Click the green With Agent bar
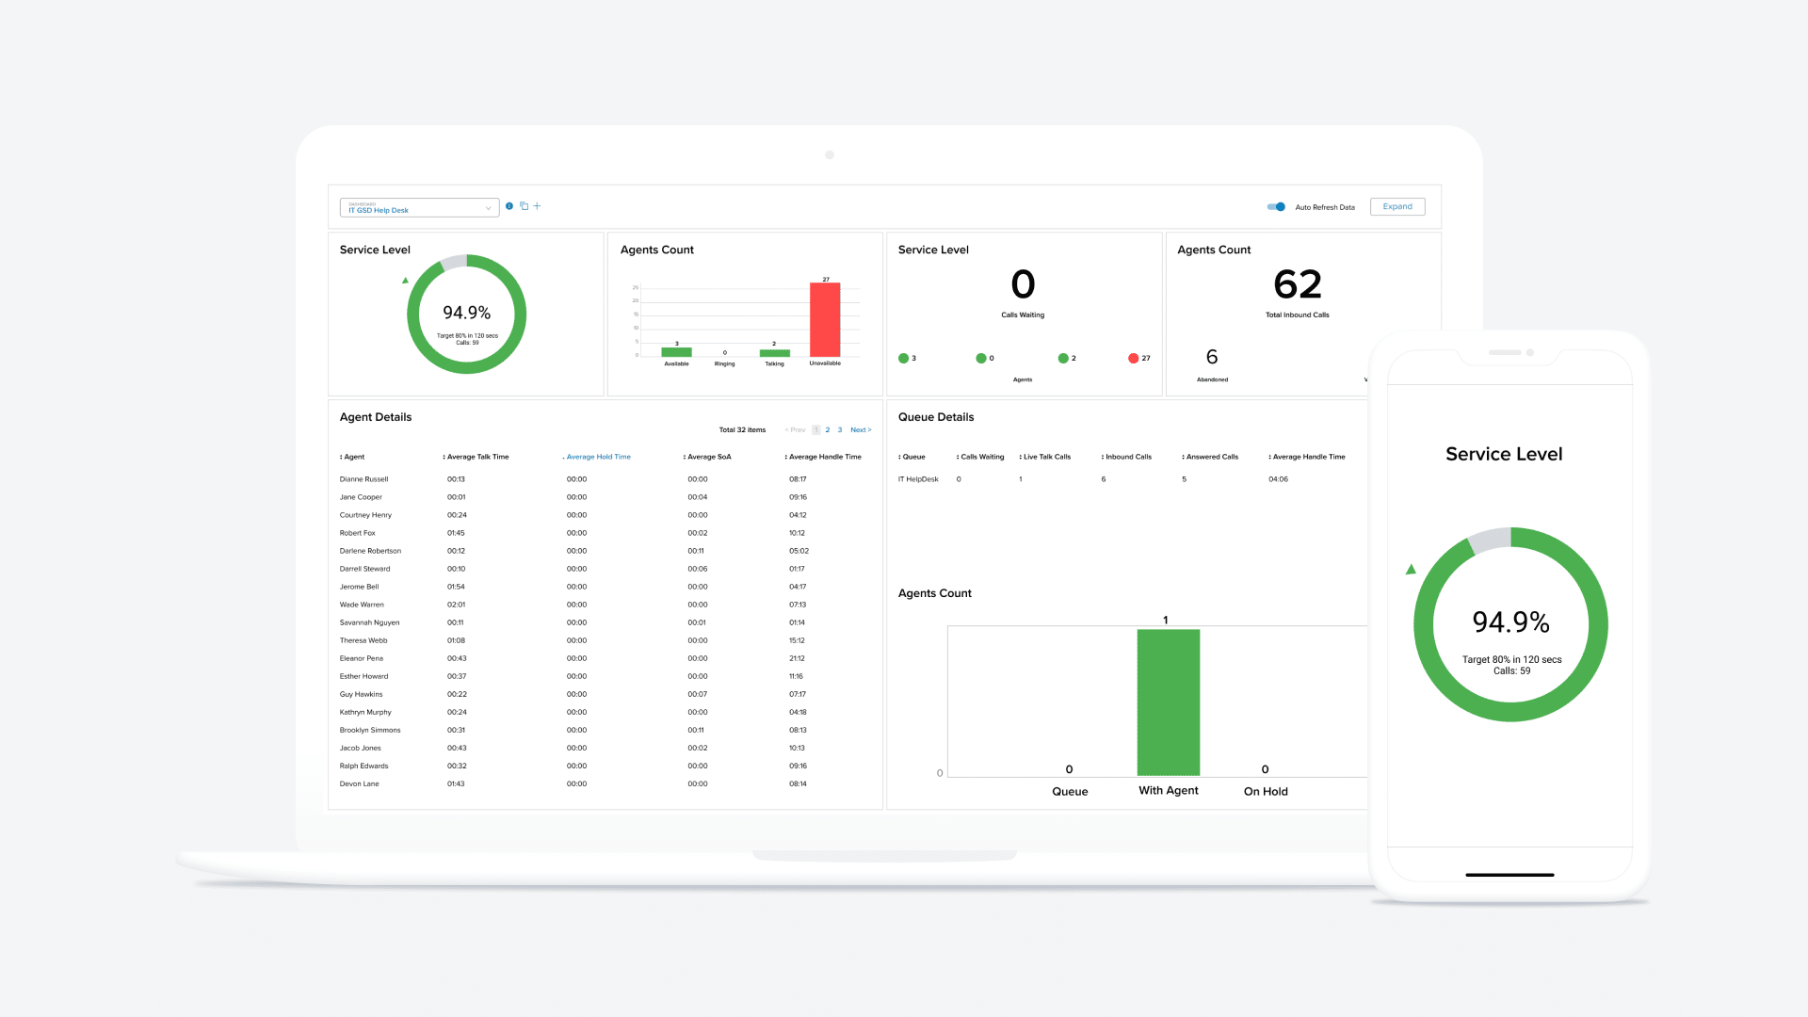This screenshot has height=1017, width=1808. 1168,702
